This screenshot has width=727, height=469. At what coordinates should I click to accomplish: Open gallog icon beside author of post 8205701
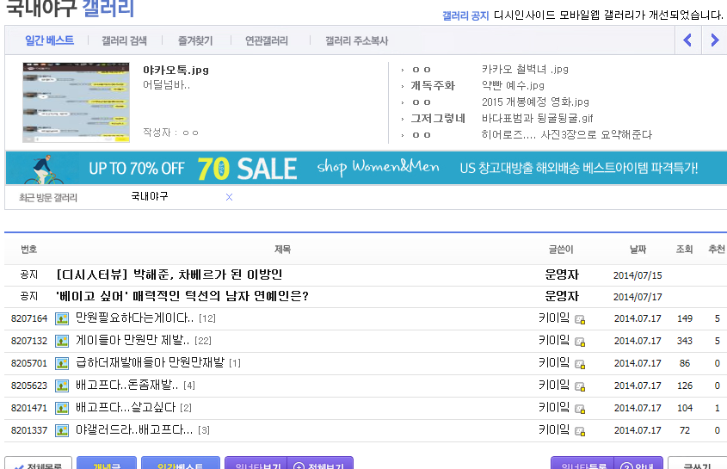[x=580, y=364]
